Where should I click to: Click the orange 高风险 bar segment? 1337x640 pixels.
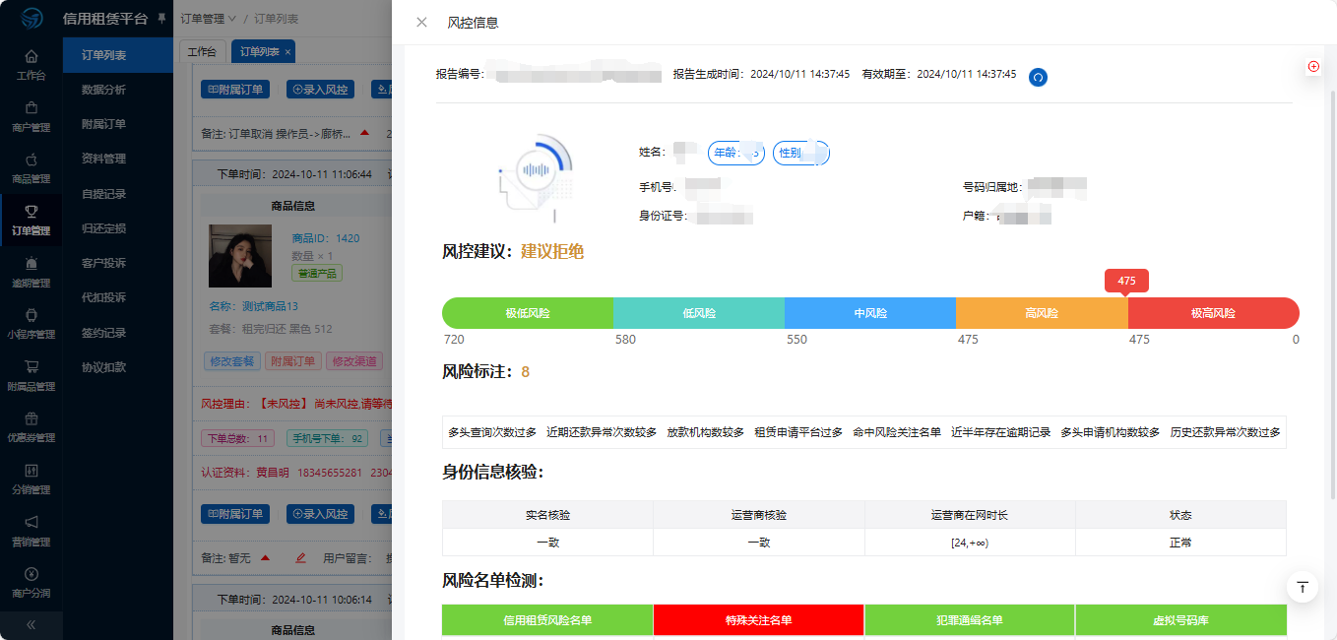(x=1042, y=313)
